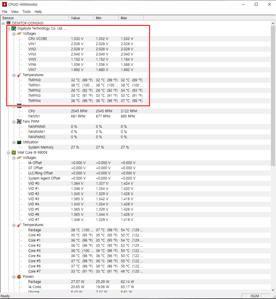Select the power Package 27.07 W row
Screen dimensions: 276x299
(149, 282)
